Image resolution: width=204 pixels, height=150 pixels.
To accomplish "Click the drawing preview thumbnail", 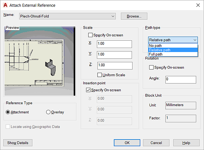I will [40, 61].
